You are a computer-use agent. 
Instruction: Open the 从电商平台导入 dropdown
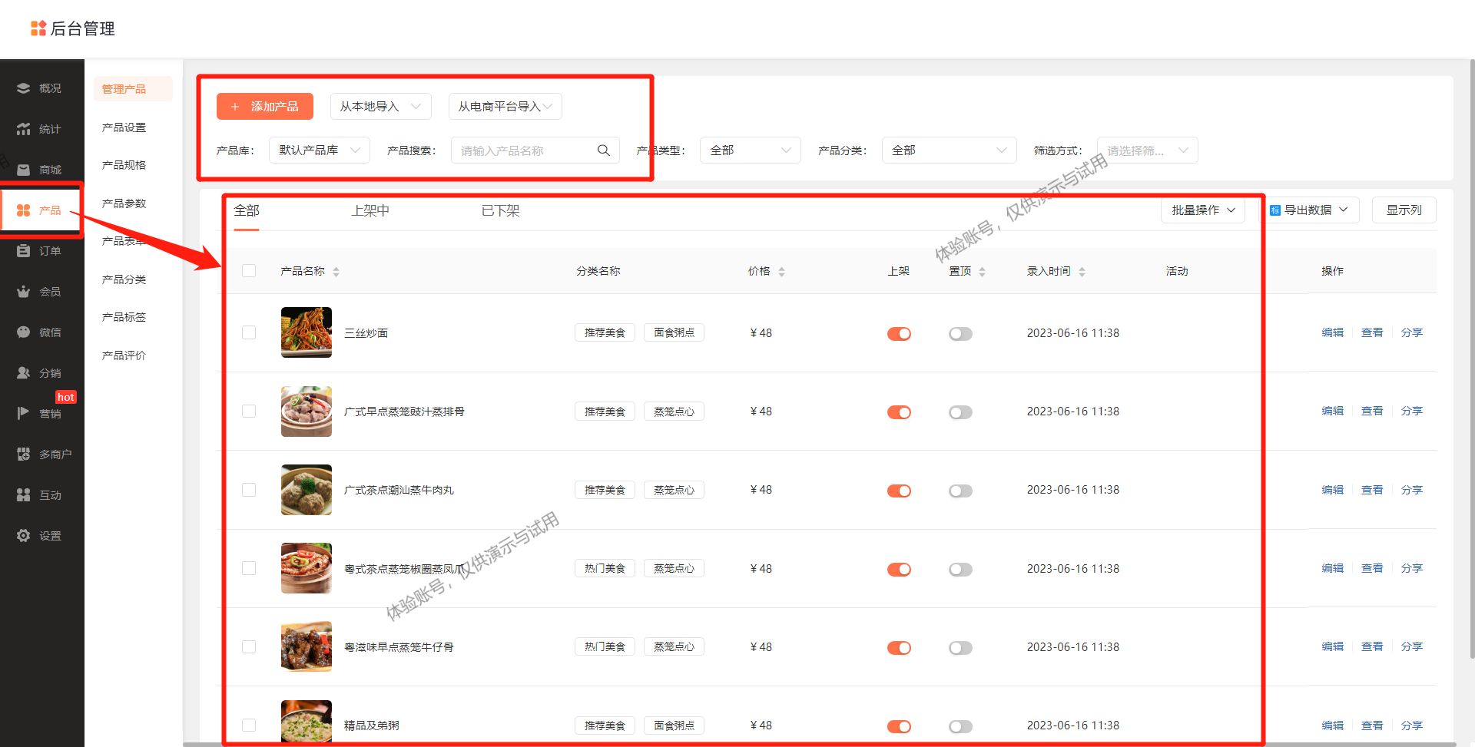[x=505, y=107]
